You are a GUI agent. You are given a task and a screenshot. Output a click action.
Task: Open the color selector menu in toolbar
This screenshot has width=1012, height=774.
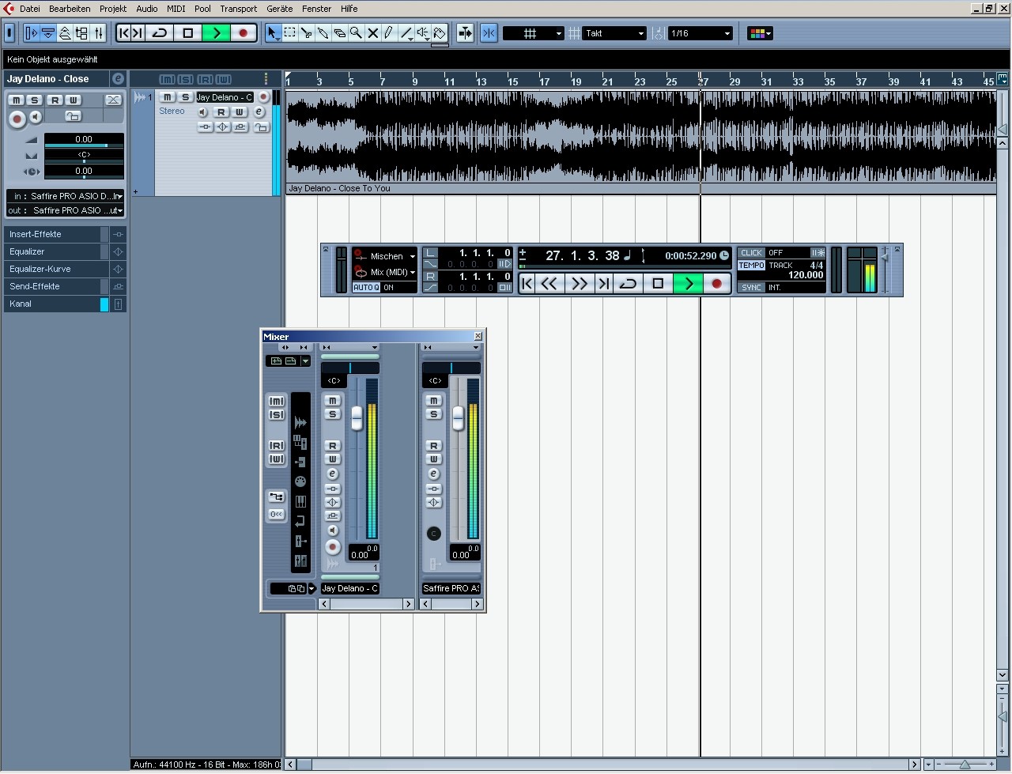click(760, 33)
